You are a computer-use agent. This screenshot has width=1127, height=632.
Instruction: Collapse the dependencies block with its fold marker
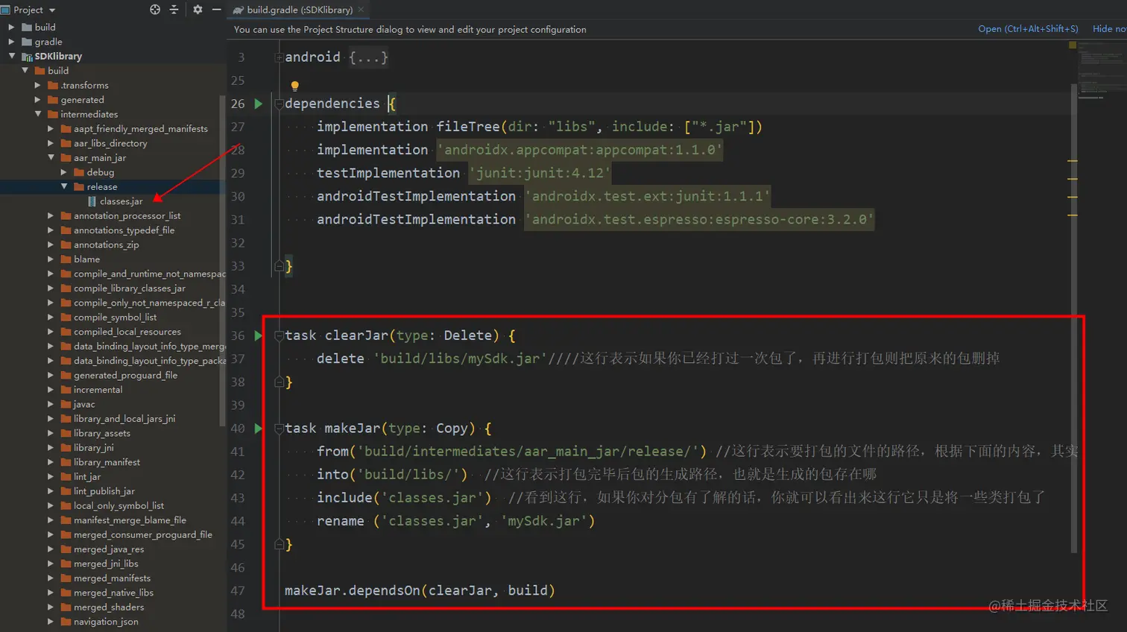pos(279,104)
